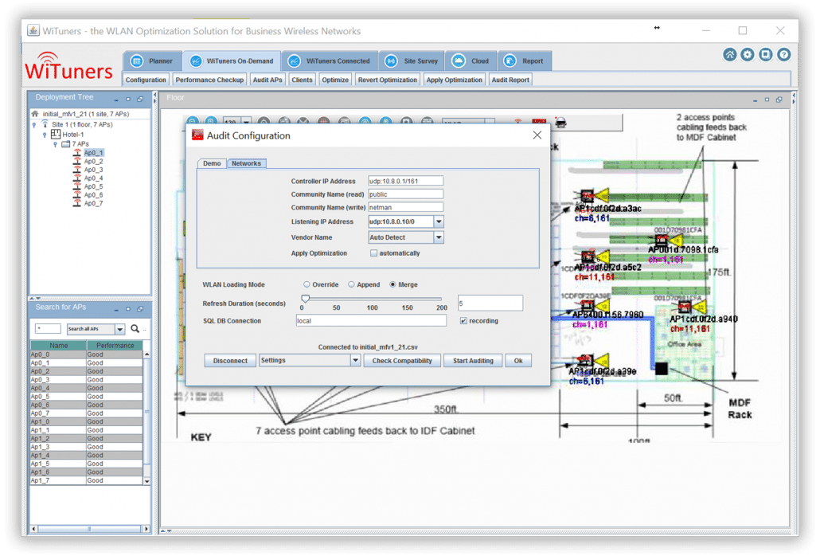Screen dimensions: 820x556
Task: Click Check Compatibility button
Action: (402, 360)
